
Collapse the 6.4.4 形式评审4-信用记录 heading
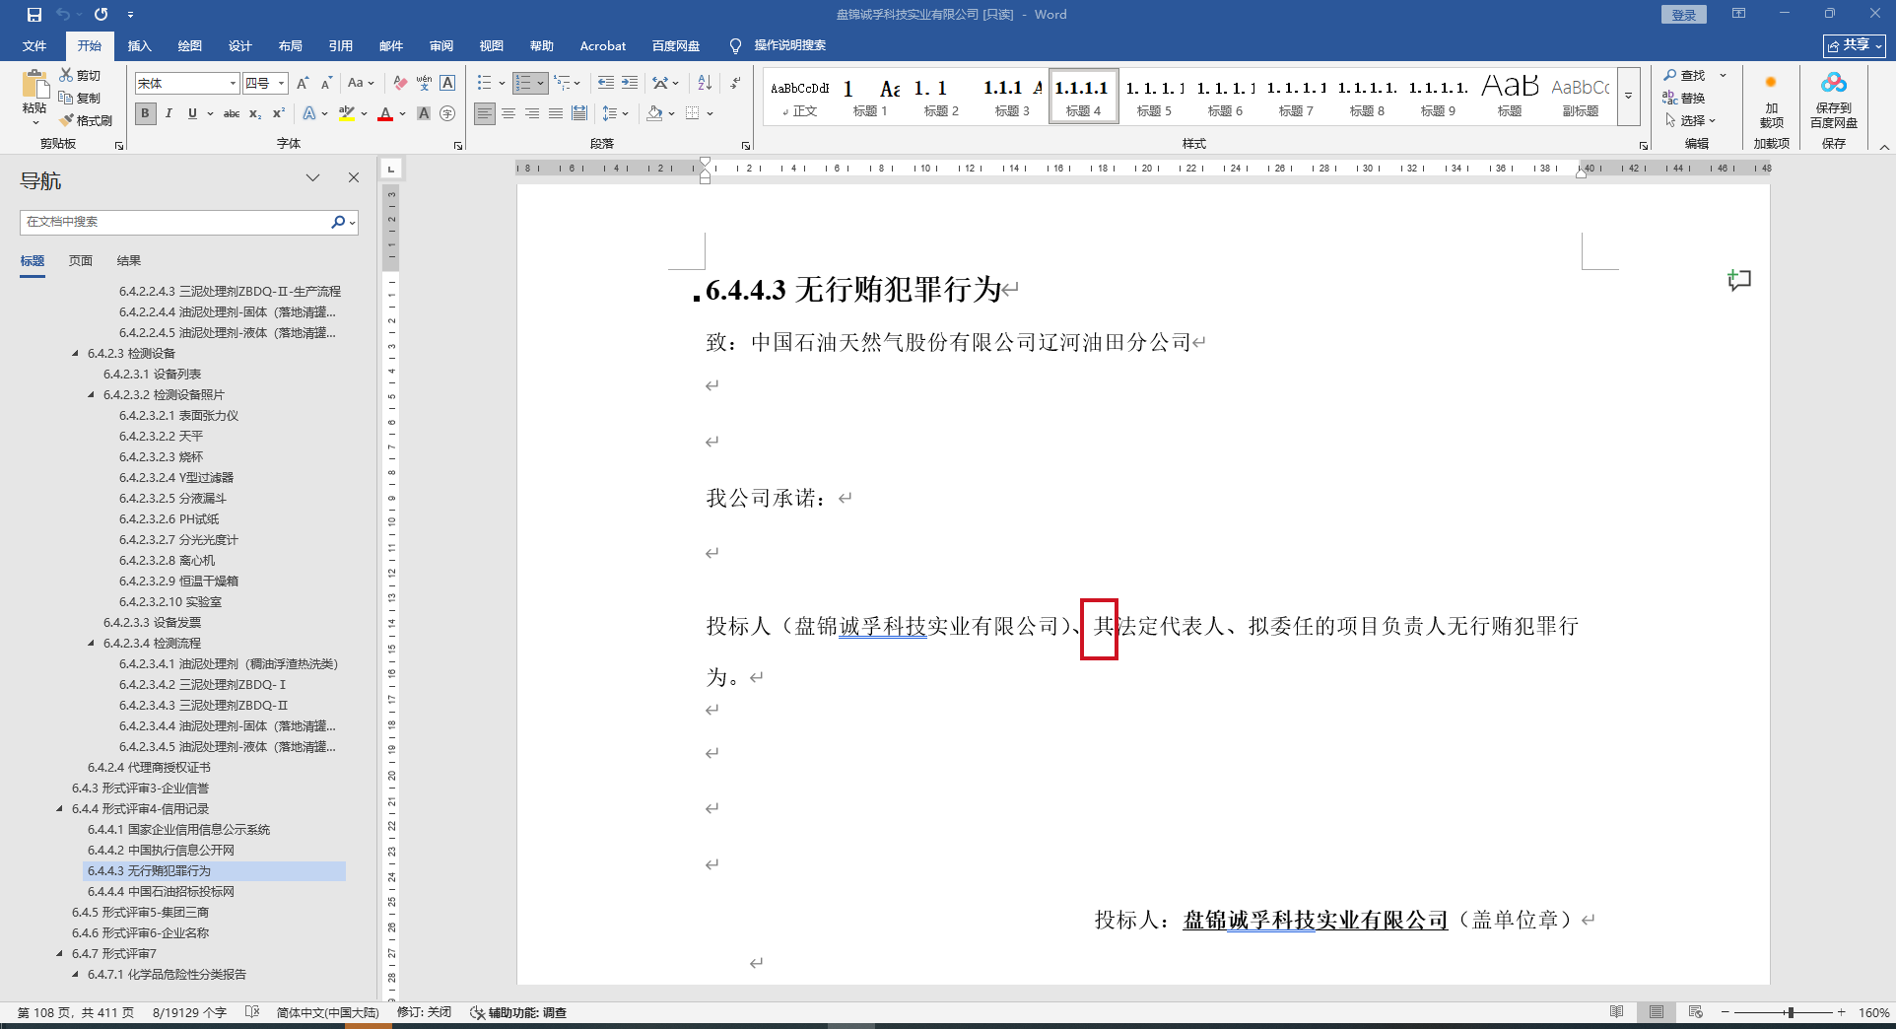(x=59, y=808)
